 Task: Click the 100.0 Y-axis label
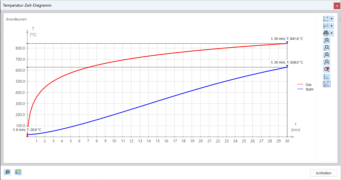(20, 126)
